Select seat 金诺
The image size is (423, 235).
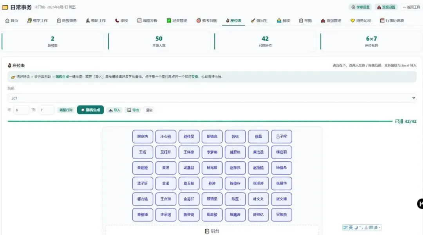(x=166, y=183)
